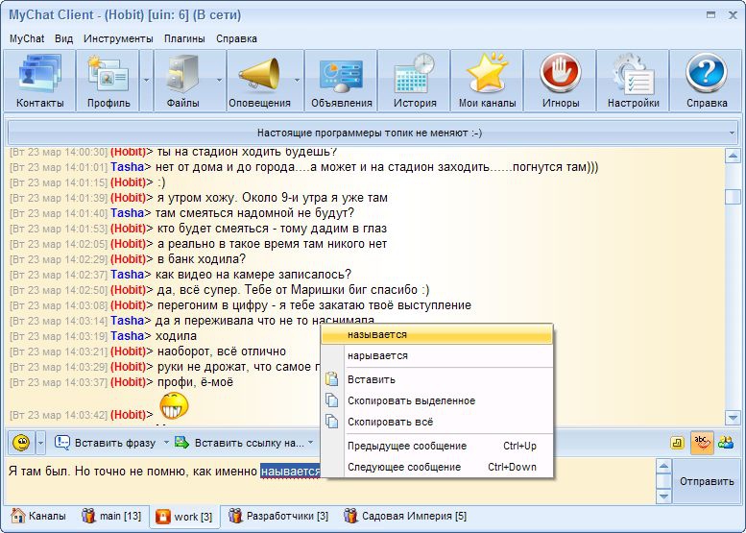Click the chat scrollbar down arrow
Screen dimensions: 746x533
pyautogui.click(x=733, y=418)
